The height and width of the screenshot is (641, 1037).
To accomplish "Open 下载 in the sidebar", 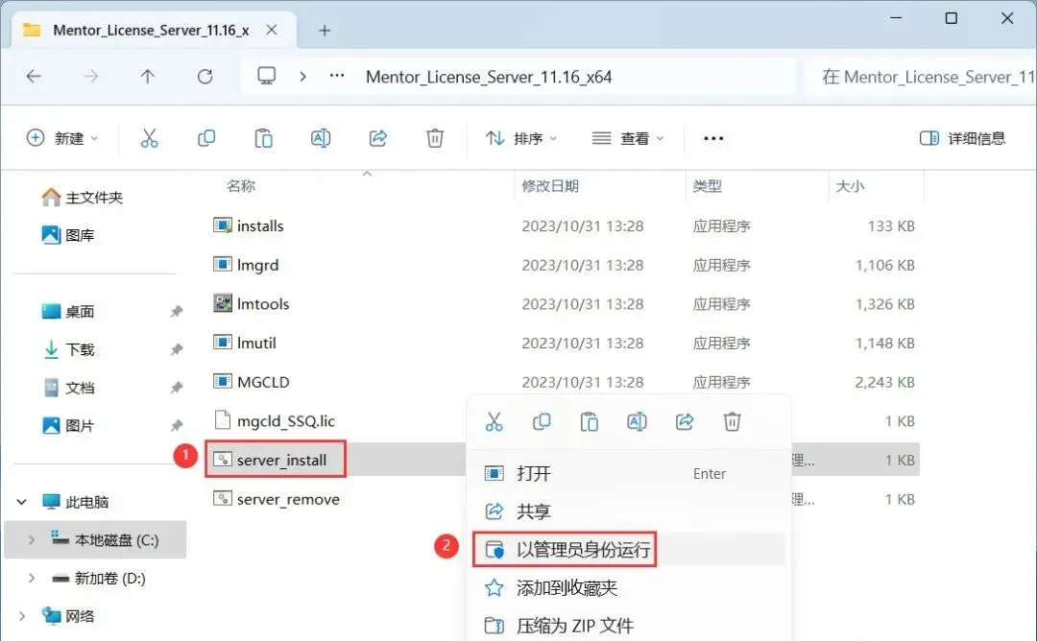I will (x=68, y=349).
